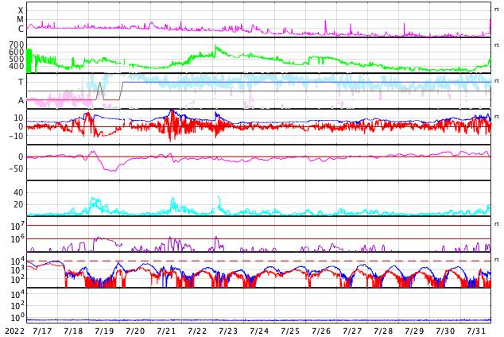Click the 10^2 axis value on the bottom panel
Image resolution: width=504 pixels, height=337 pixels.
pyautogui.click(x=17, y=305)
